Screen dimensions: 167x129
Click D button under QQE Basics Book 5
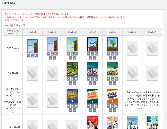(x=110, y=58)
